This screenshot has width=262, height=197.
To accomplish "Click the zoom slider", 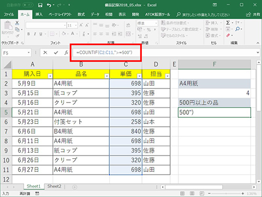I will click(226, 194).
